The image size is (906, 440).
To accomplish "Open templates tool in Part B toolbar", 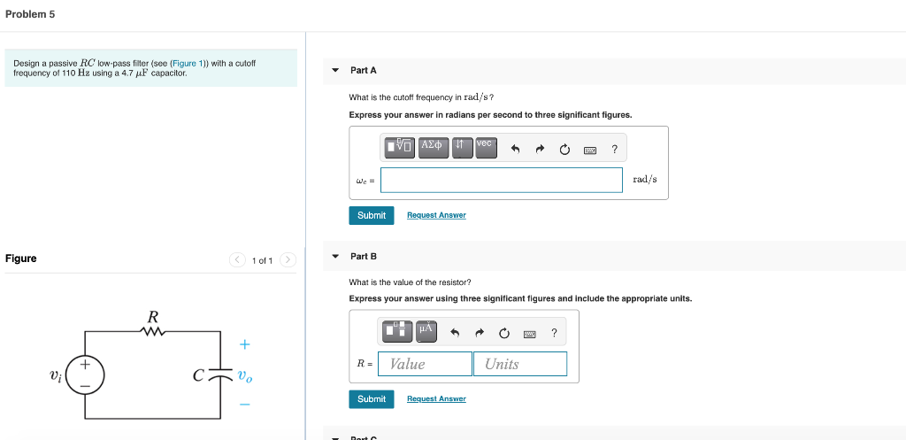I will [398, 331].
